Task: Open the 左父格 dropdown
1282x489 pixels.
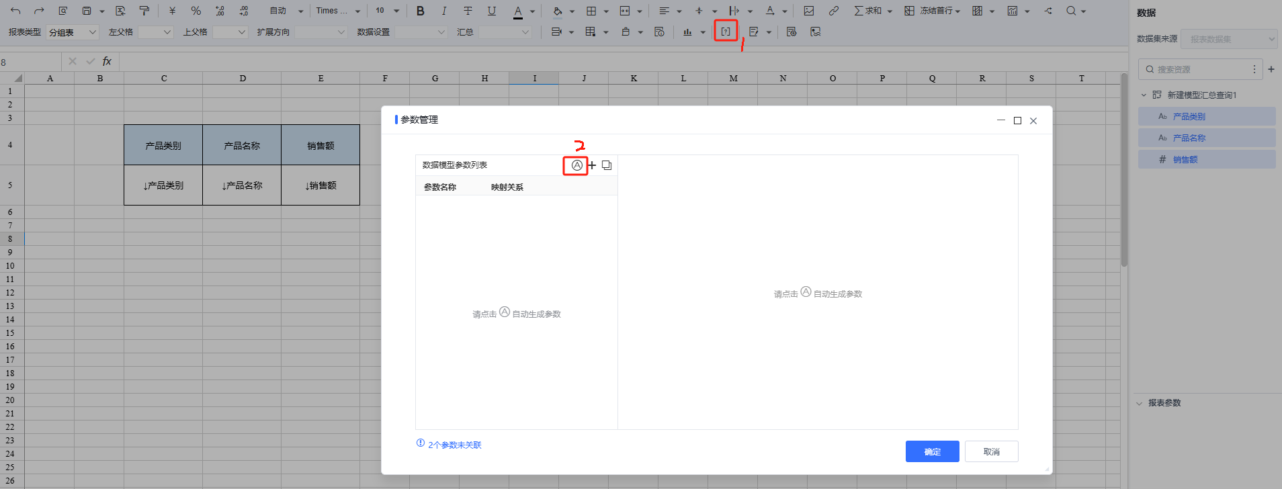Action: [x=156, y=32]
